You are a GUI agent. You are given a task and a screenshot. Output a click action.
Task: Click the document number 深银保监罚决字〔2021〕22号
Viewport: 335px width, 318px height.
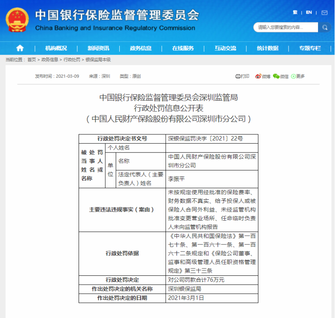pyautogui.click(x=205, y=138)
